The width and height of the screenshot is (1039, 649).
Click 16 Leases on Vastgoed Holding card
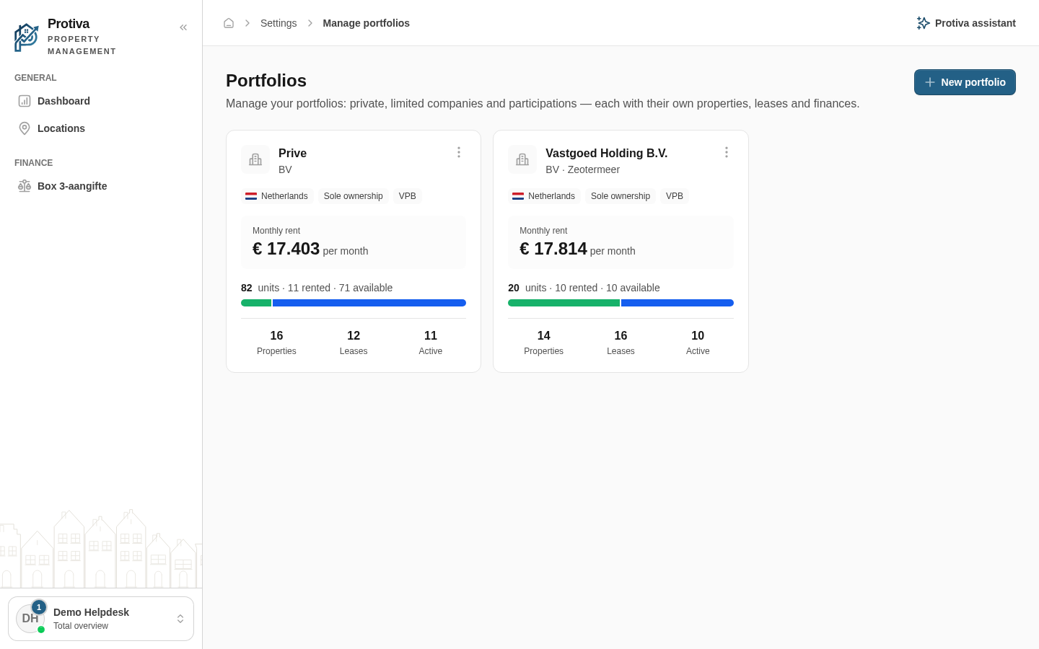[x=621, y=343]
